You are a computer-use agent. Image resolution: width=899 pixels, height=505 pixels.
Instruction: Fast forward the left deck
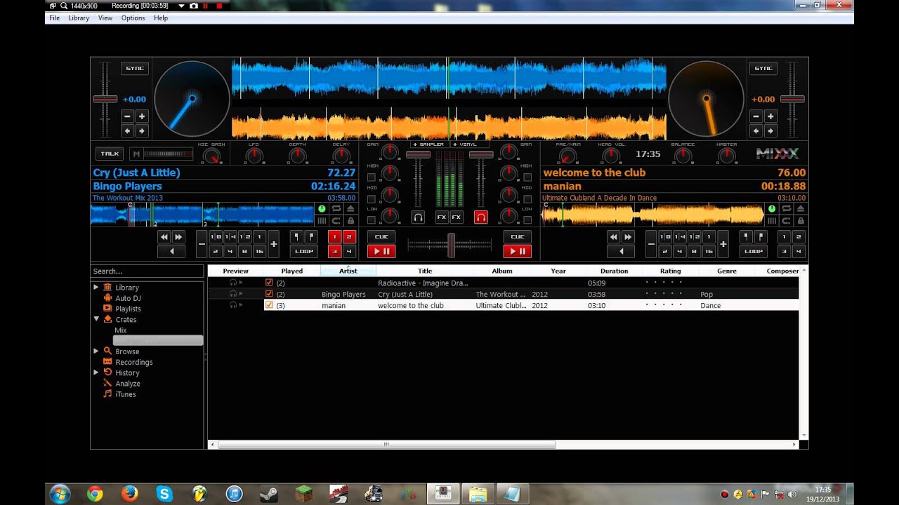pyautogui.click(x=178, y=237)
